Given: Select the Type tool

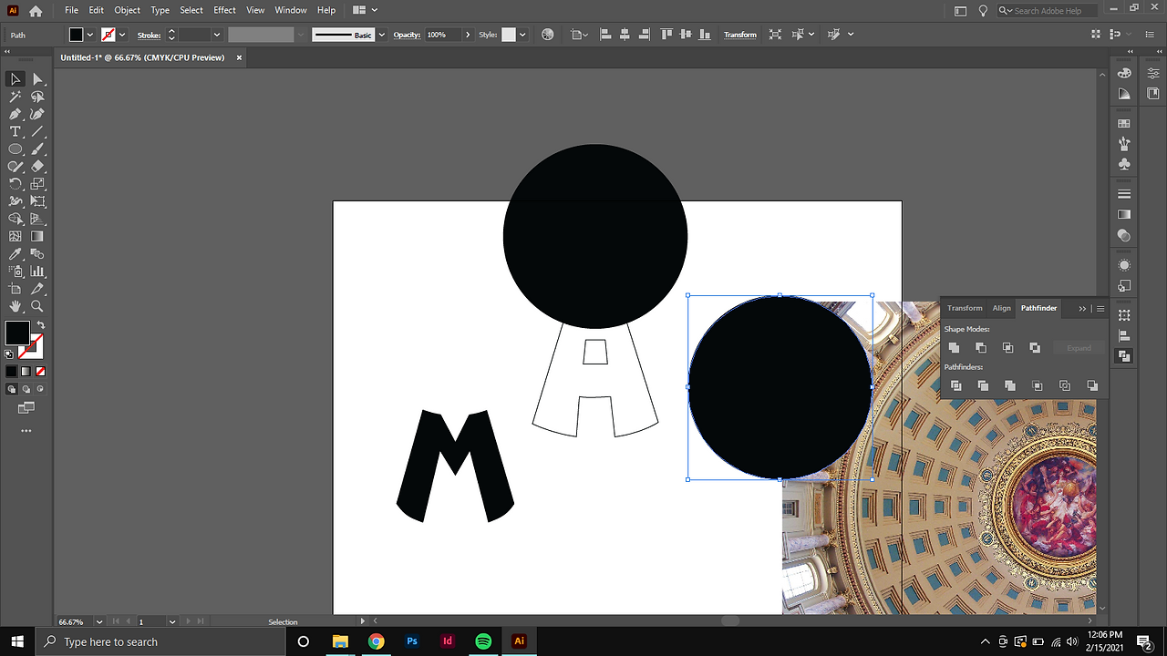Looking at the screenshot, I should point(15,132).
